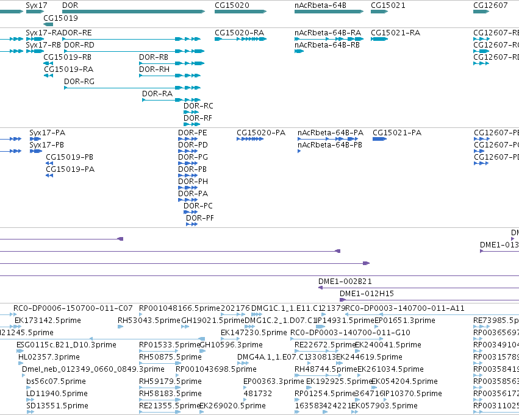Click protein DOR-PE
The width and height of the screenshot is (519, 415).
(x=188, y=139)
